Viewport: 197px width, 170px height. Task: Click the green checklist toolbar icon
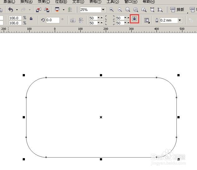point(70,10)
